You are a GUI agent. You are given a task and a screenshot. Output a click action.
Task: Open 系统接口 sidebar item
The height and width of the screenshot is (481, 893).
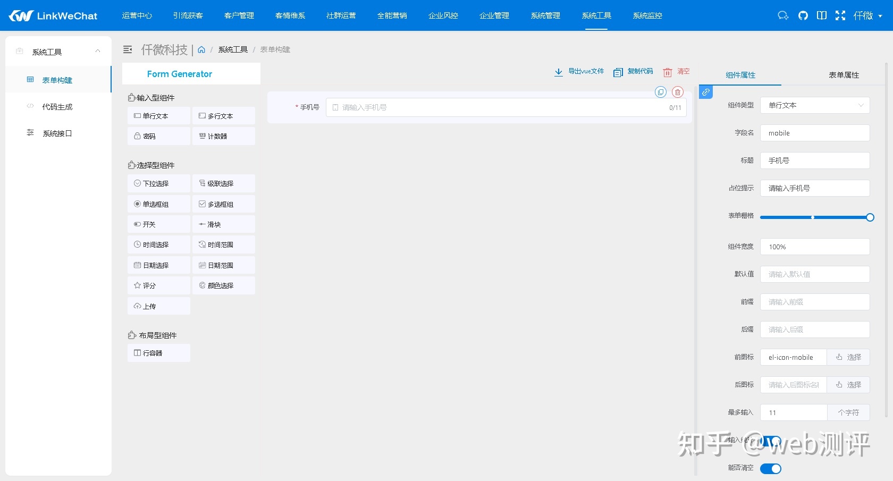pyautogui.click(x=58, y=133)
